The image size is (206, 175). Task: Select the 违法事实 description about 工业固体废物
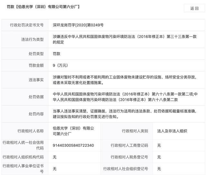pos(125,80)
